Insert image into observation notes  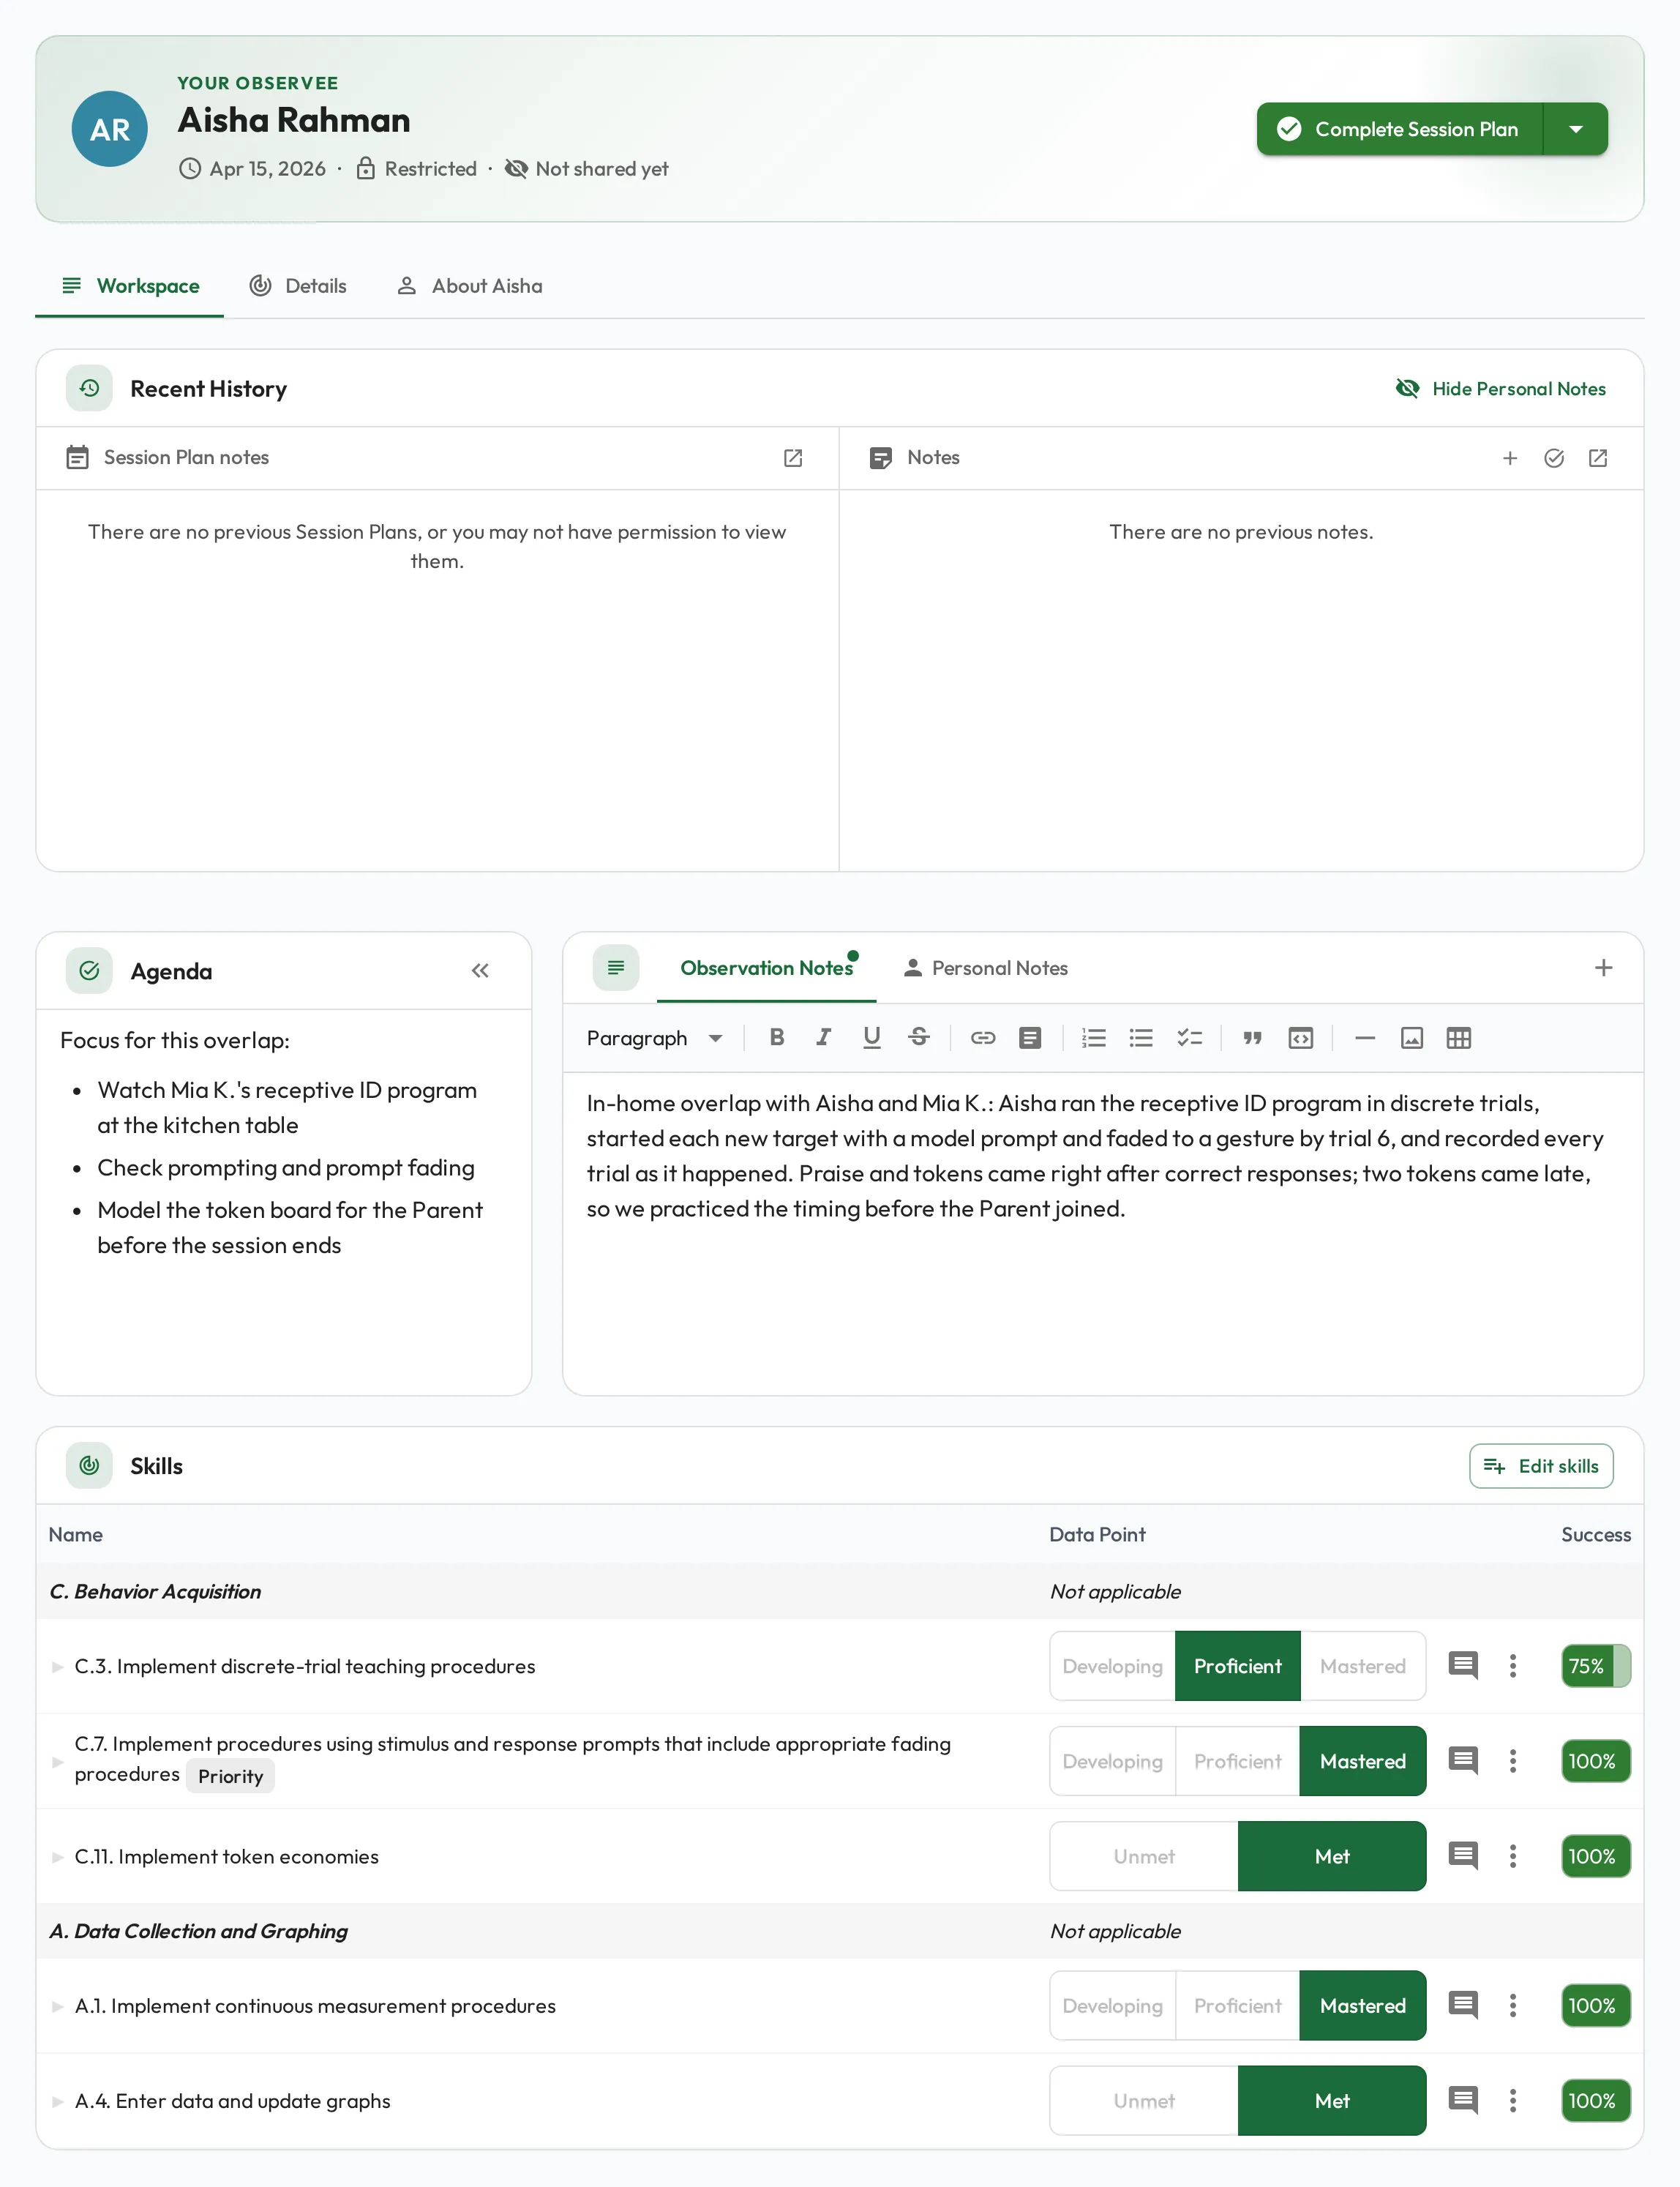1412,1037
